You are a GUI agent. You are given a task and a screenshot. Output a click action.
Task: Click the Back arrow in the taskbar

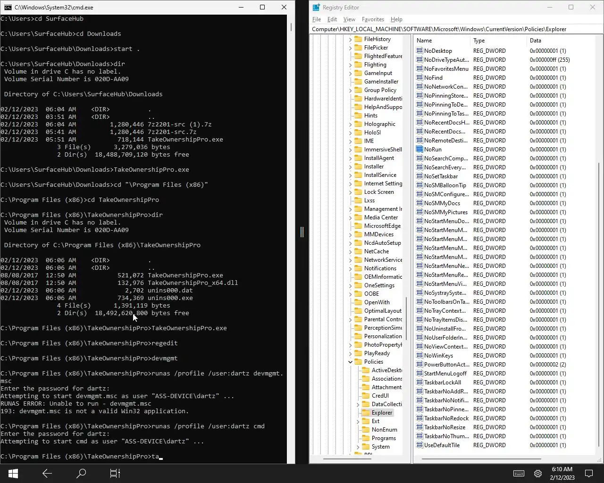pyautogui.click(x=47, y=473)
